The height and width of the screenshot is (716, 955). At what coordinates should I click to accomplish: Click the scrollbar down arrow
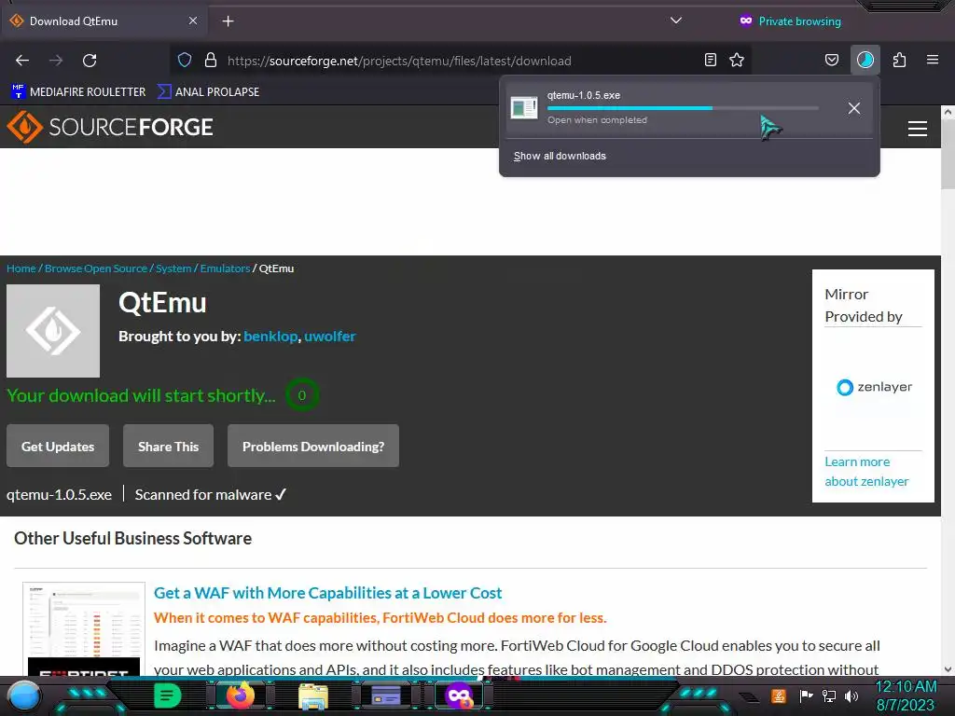click(948, 669)
